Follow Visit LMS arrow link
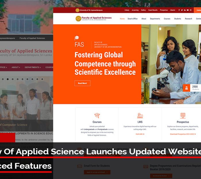The height and width of the screenshot is (179, 201). 140,134
